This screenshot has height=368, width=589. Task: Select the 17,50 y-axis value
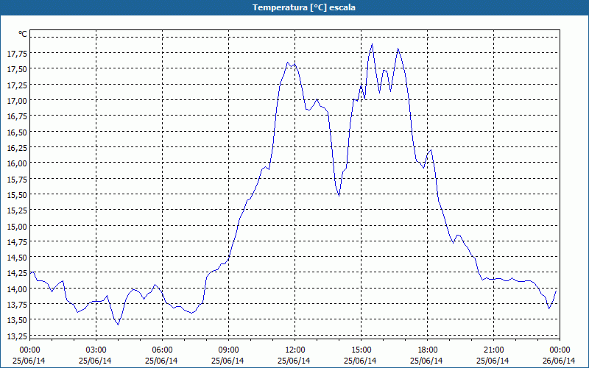pyautogui.click(x=17, y=69)
